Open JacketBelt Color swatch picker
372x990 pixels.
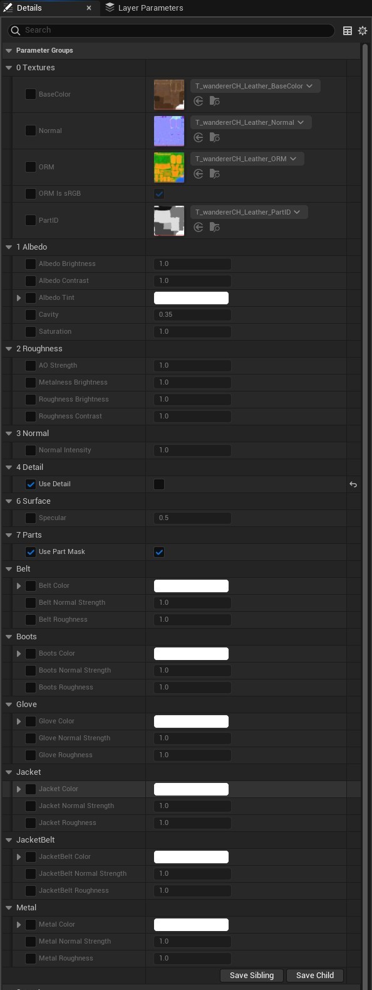point(191,857)
